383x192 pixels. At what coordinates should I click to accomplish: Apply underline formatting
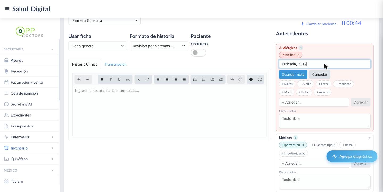pos(119,79)
